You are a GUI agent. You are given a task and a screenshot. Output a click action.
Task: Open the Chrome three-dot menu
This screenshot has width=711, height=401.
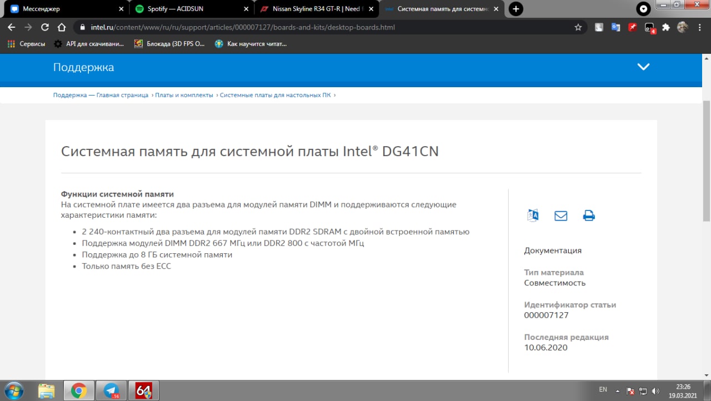pos(700,27)
